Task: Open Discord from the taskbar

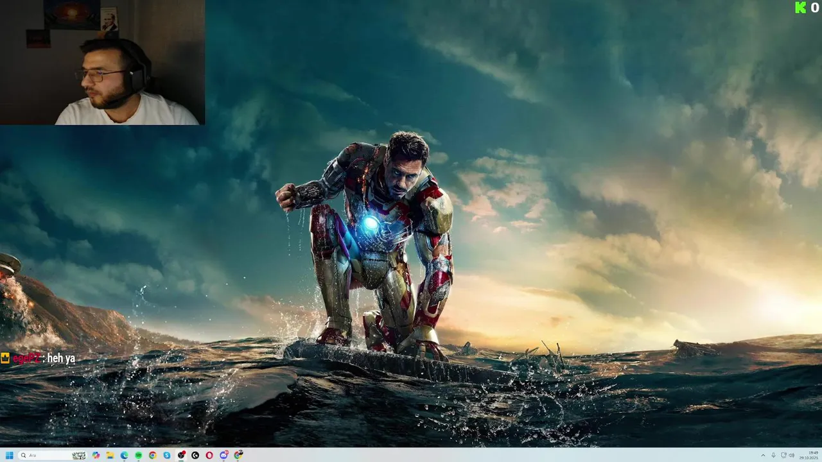Action: (223, 456)
